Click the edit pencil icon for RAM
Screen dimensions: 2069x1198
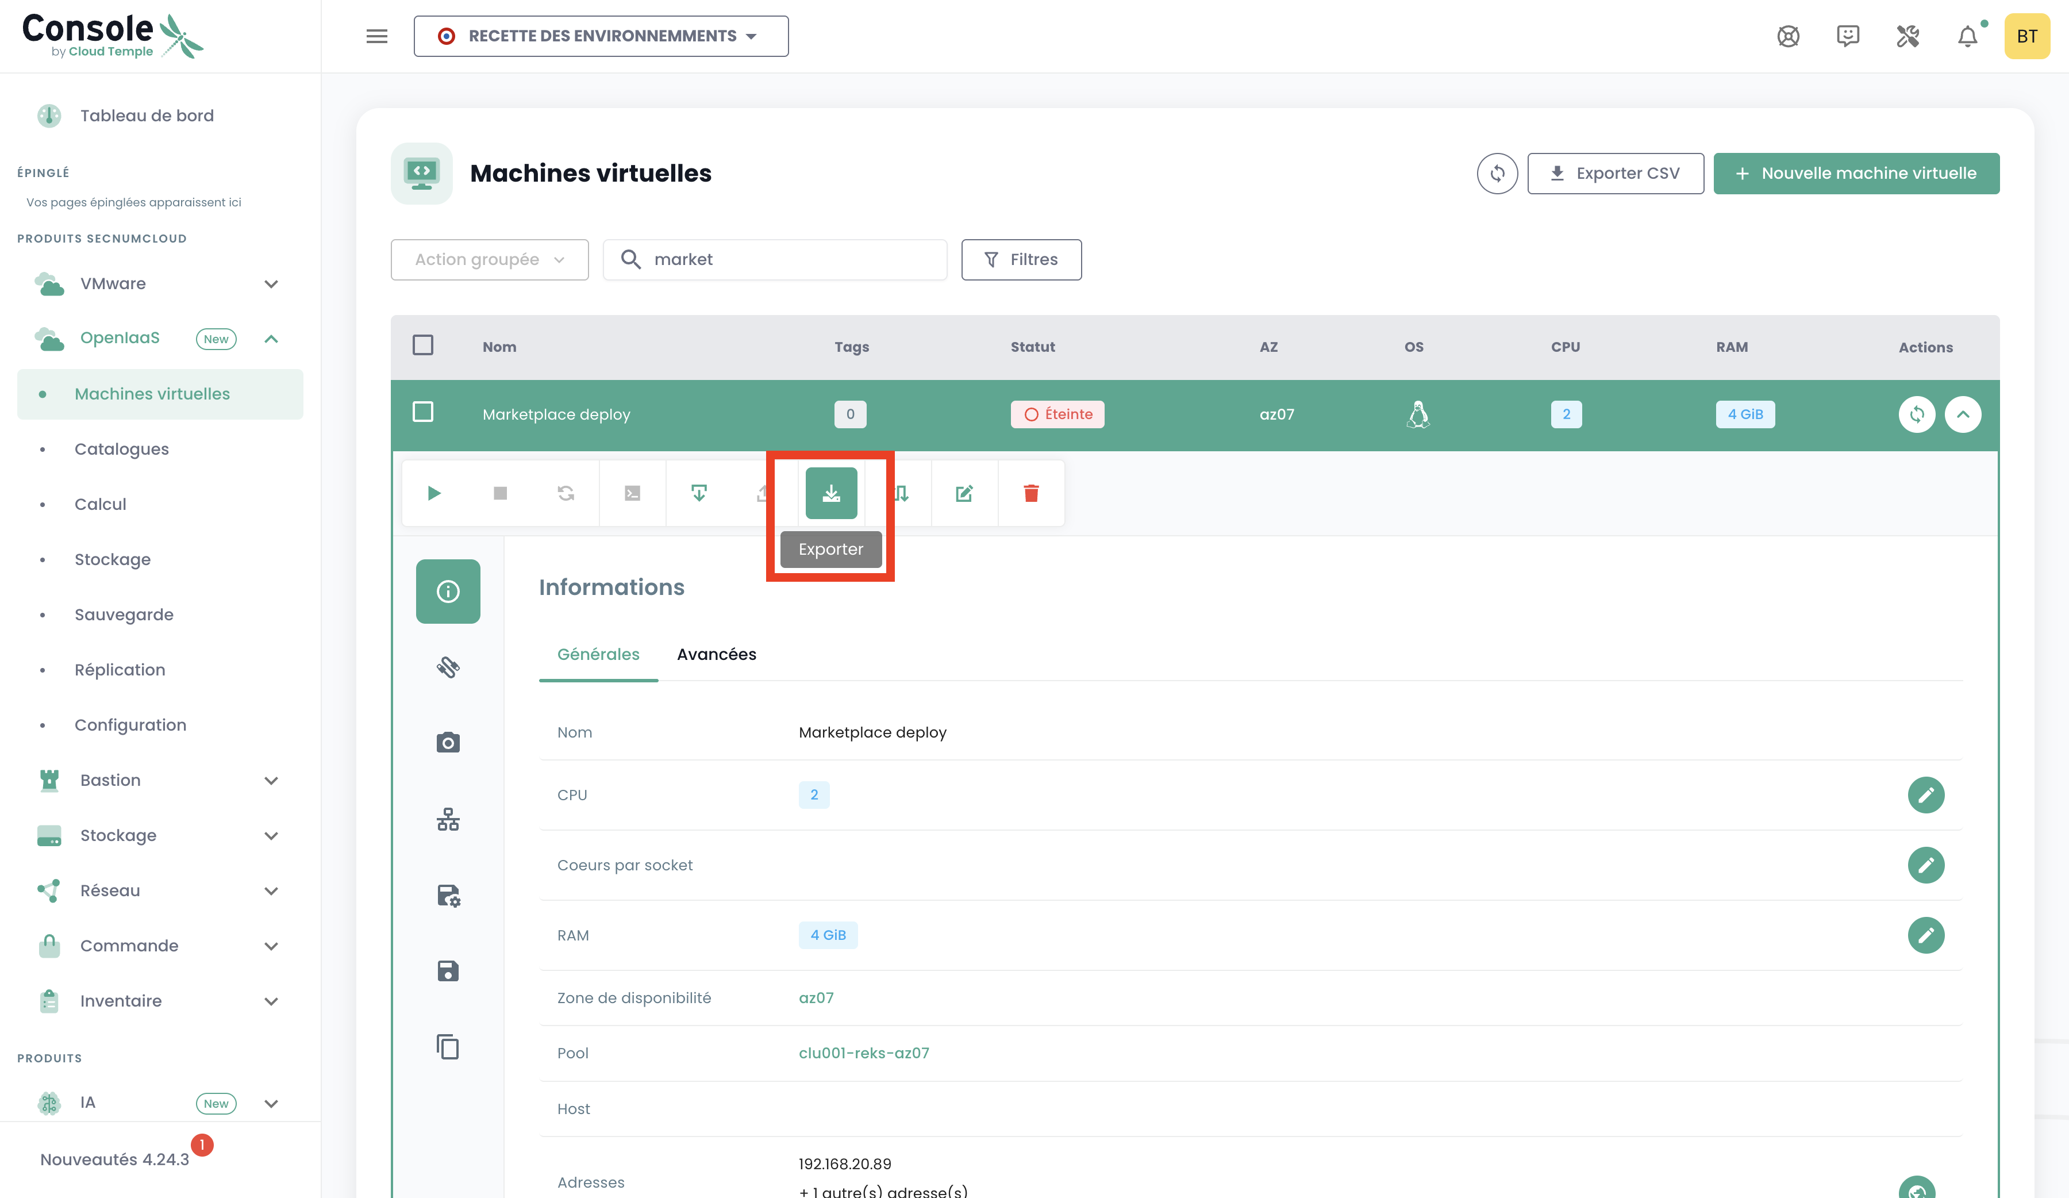click(x=1925, y=934)
